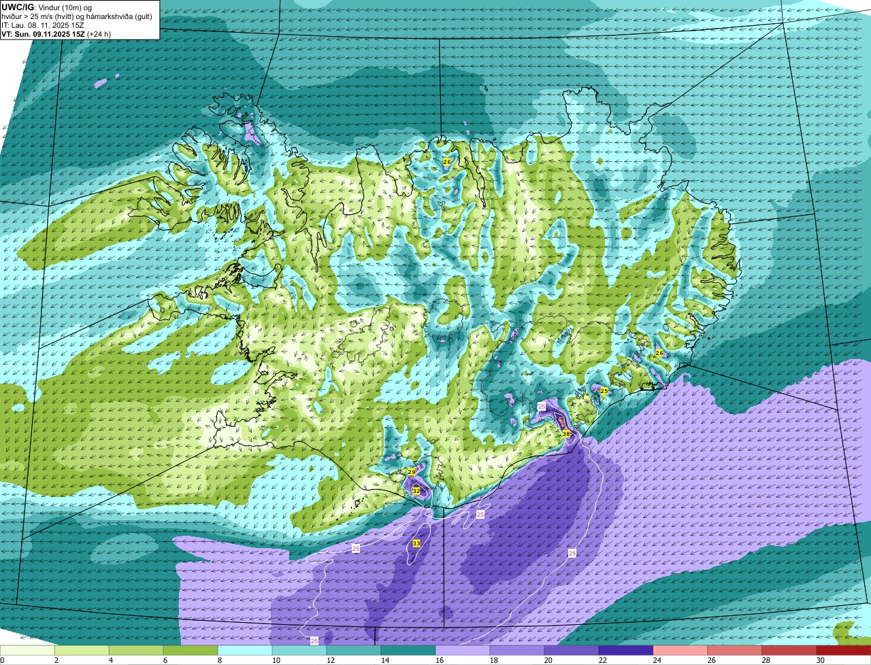
Task: Click yellow gust label 26 in the eastfjords
Action: click(x=659, y=353)
